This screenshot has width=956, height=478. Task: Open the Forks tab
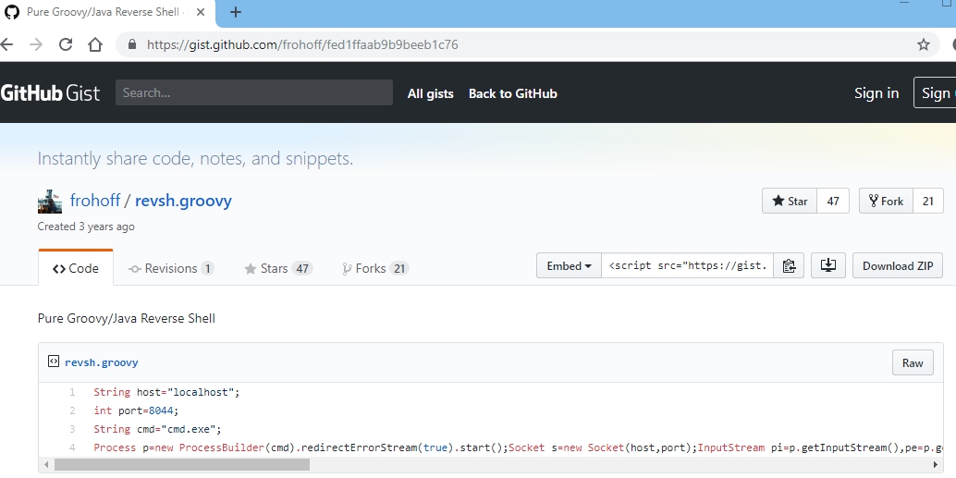click(x=375, y=268)
